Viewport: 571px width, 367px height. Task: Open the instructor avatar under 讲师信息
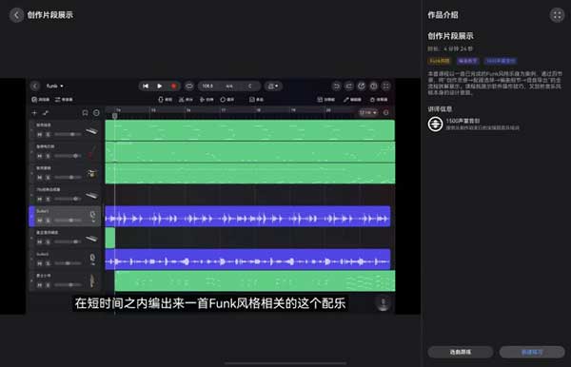[x=435, y=124]
